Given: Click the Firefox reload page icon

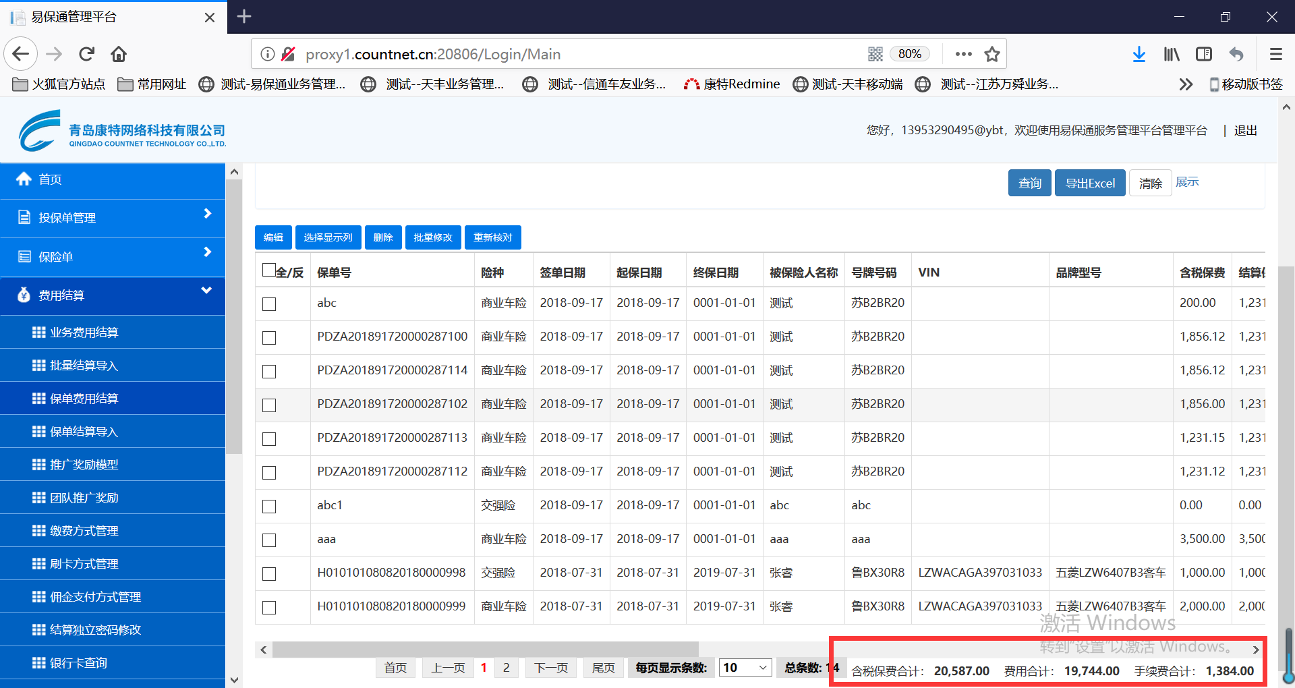Looking at the screenshot, I should pyautogui.click(x=86, y=54).
